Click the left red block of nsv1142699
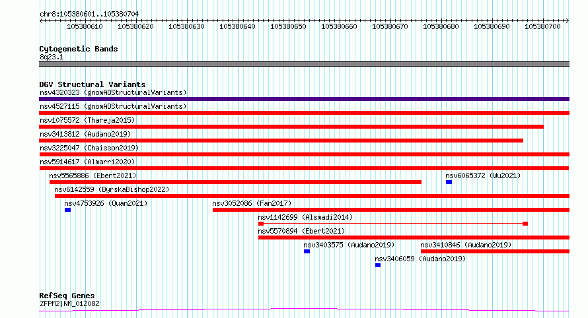Image resolution: width=588 pixels, height=318 pixels. click(261, 224)
